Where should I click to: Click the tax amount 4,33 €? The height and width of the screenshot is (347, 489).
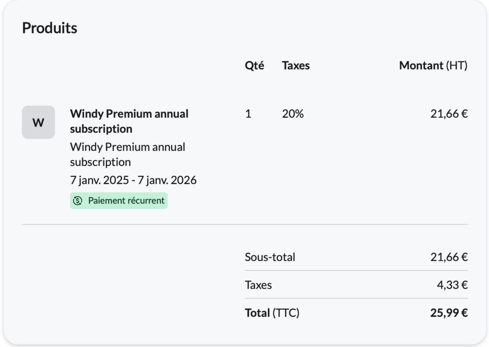(452, 285)
